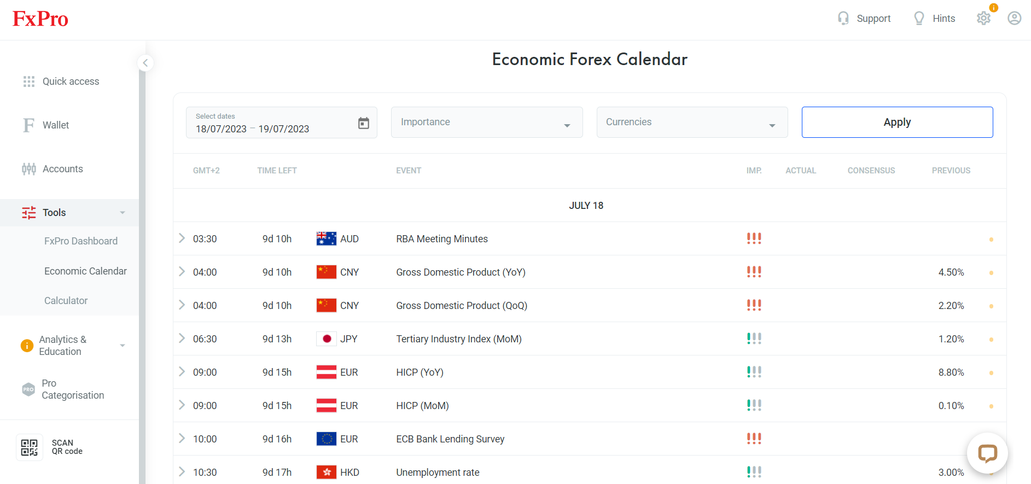
Task: Click the previous value 8.80%
Action: tap(951, 372)
